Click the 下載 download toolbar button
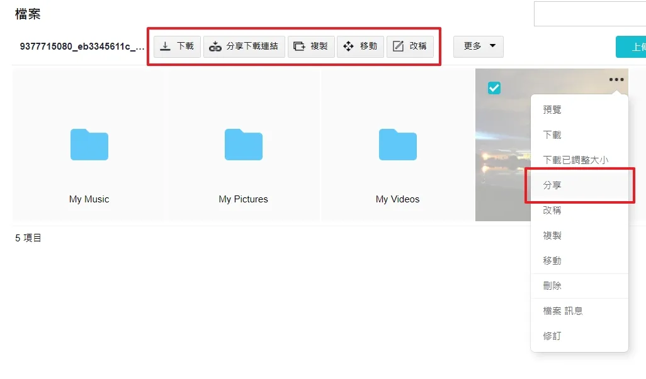 pyautogui.click(x=177, y=46)
